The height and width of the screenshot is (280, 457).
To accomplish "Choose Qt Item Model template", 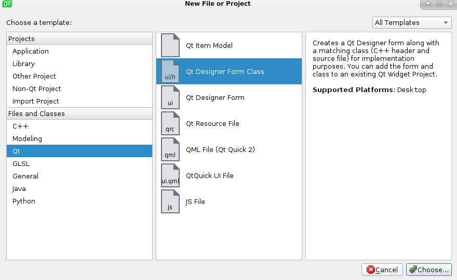I will [229, 45].
